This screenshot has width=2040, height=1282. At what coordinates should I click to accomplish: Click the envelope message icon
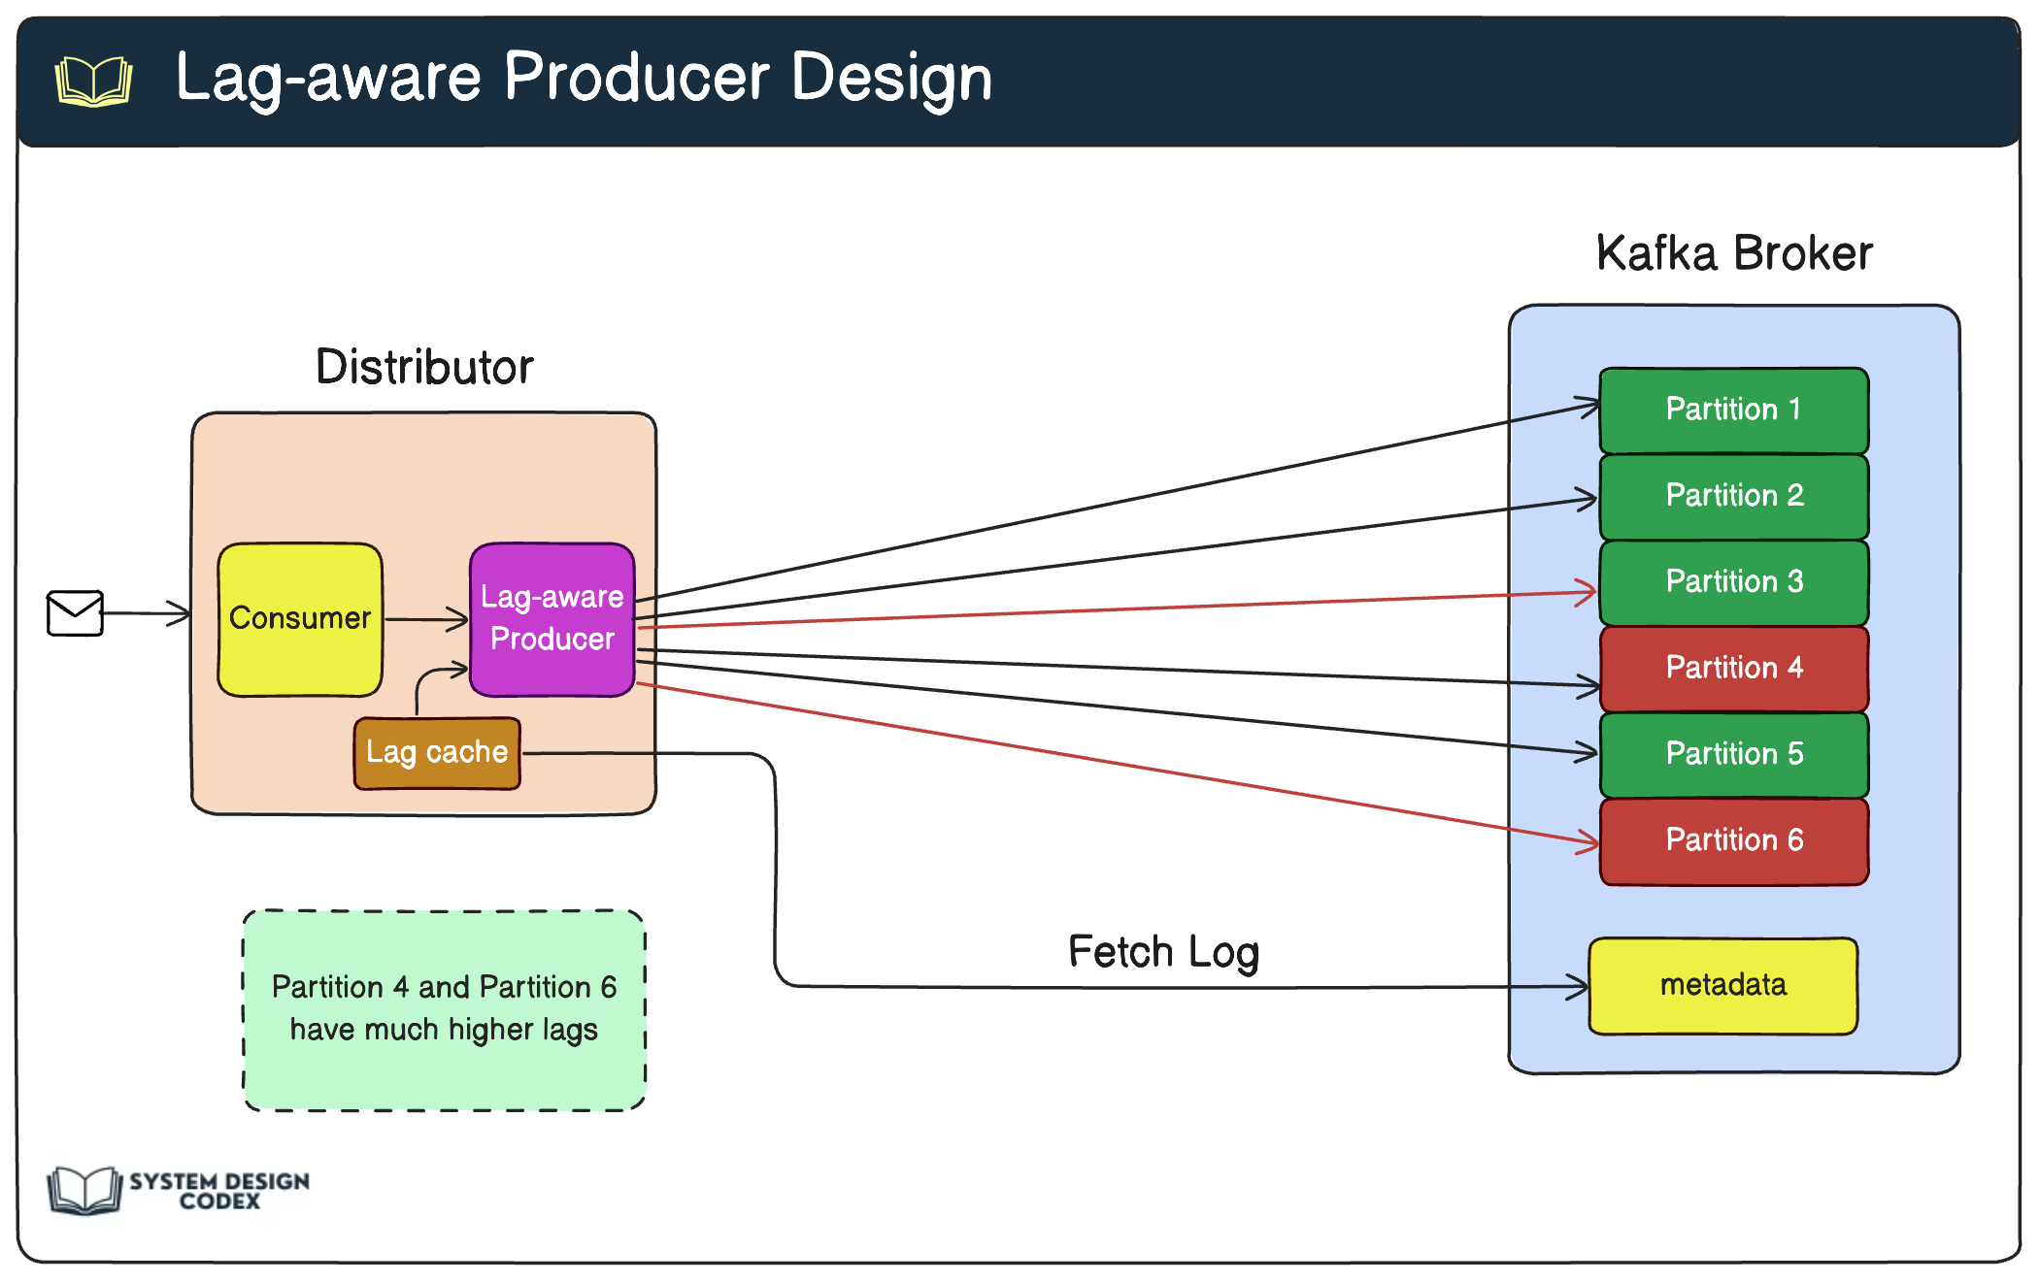coord(74,611)
